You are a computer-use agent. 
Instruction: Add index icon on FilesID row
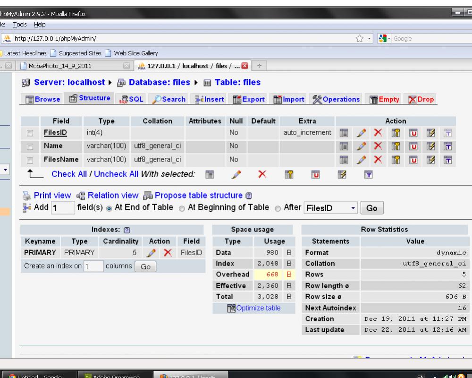(431, 133)
